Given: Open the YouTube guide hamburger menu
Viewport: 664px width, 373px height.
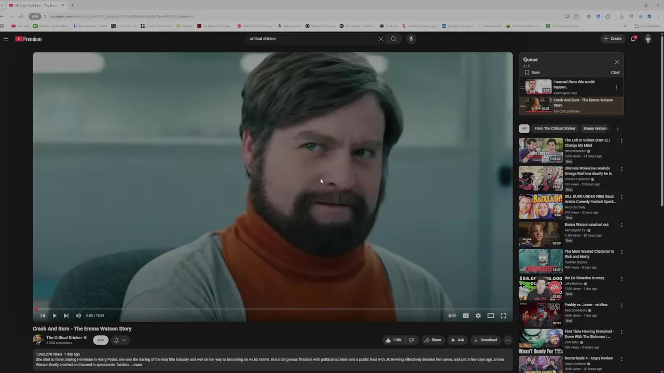Looking at the screenshot, I should pos(6,39).
